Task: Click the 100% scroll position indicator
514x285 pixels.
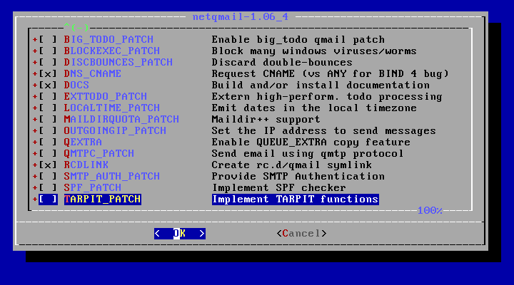Action: (x=430, y=210)
